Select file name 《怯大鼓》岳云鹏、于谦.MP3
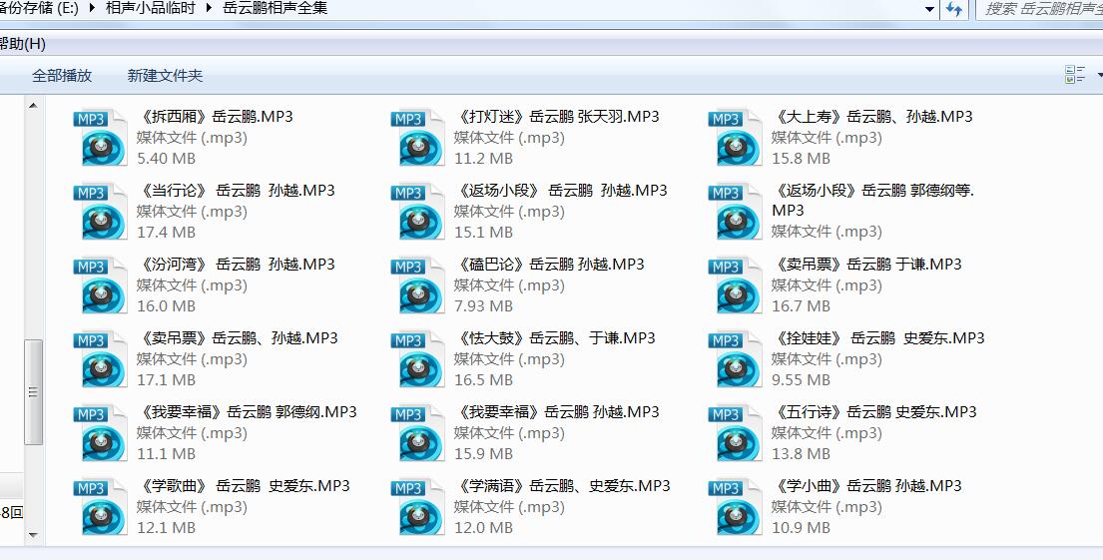This screenshot has width=1103, height=560. pyautogui.click(x=555, y=338)
